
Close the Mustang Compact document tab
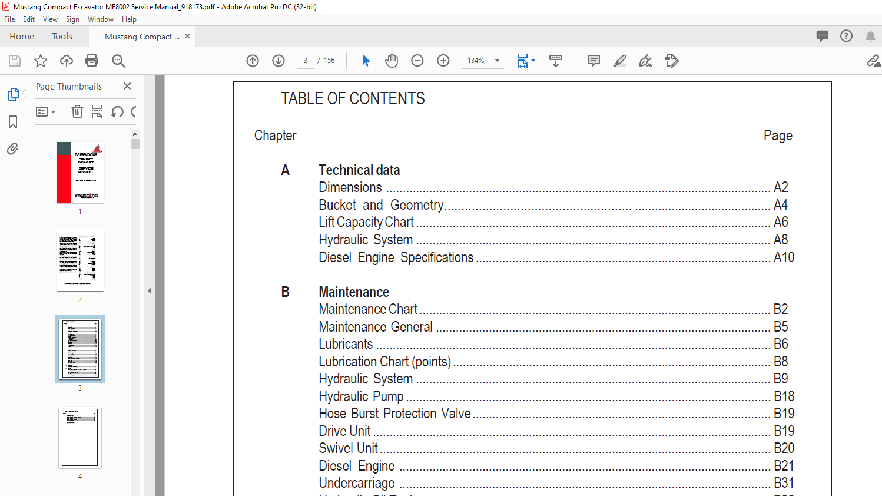[187, 36]
